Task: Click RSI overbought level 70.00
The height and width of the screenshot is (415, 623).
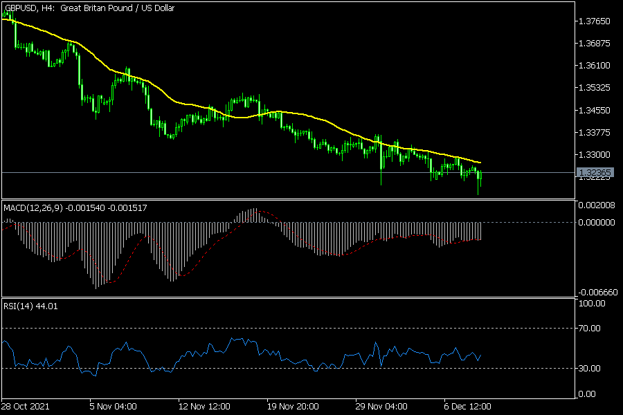Action: (x=589, y=328)
